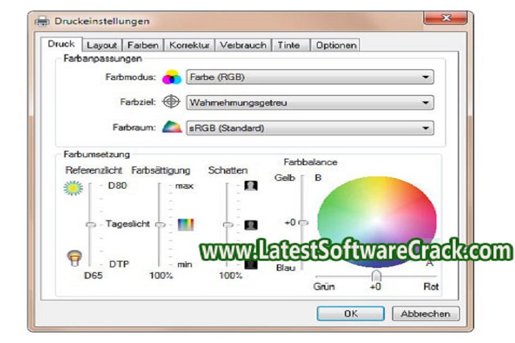Click the lamp icon beside DTP
The height and width of the screenshot is (343, 515).
pos(73,257)
